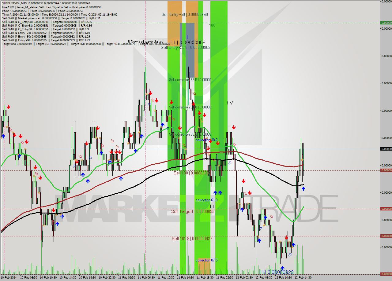This screenshot has height=281, width=392.
Task: Click the '12 Feb 02:30' time axis label
Action: click(x=244, y=278)
